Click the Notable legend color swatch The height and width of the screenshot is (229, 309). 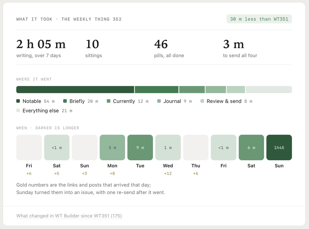(18, 101)
